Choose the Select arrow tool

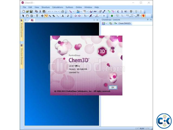(23, 16)
